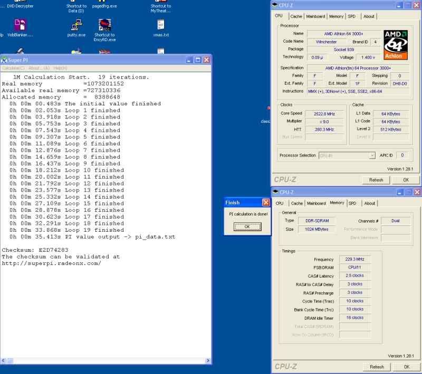Click the FSB:DRAM value 'CPU/11'

coord(354,268)
